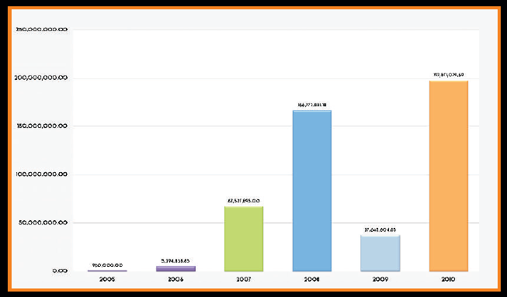Click the 2009 x-axis label

[380, 280]
